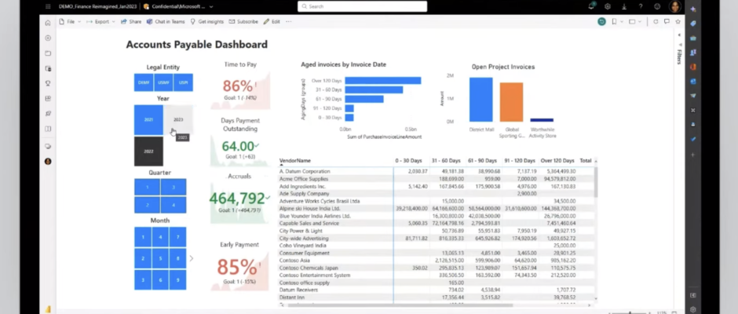Refresh the report visuals

point(656,22)
